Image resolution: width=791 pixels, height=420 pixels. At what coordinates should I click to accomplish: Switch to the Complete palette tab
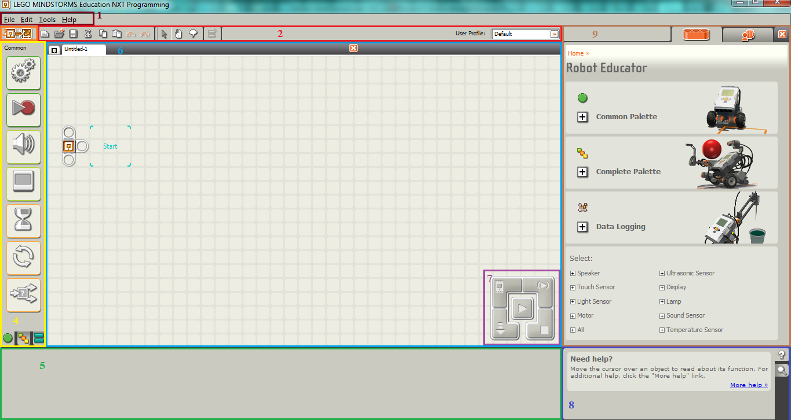tap(24, 338)
